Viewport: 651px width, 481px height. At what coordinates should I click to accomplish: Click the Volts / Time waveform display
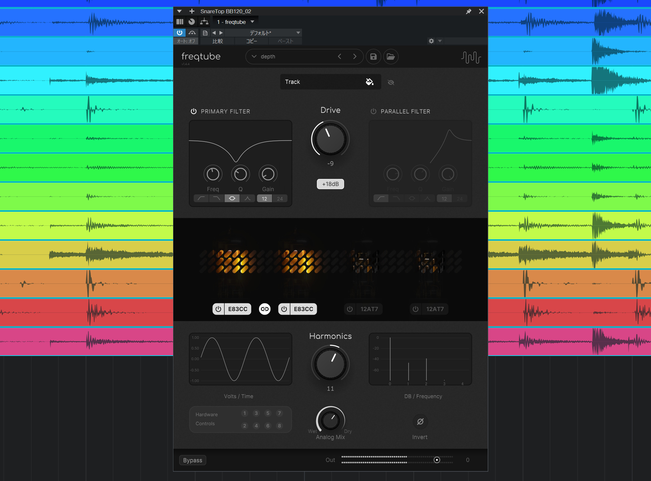click(x=240, y=359)
